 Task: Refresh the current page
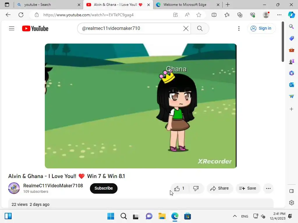coord(21,15)
